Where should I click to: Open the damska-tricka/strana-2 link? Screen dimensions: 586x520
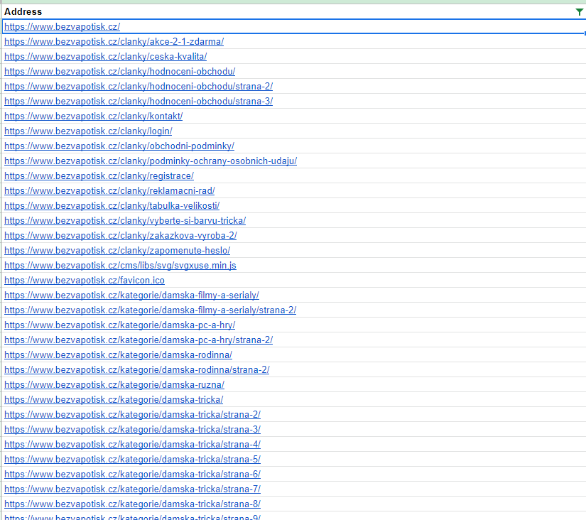pos(132,415)
